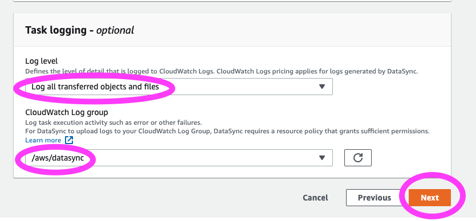The image size is (476, 221).
Task: Click the 'Log task execution activity' help text
Action: tap(113, 123)
